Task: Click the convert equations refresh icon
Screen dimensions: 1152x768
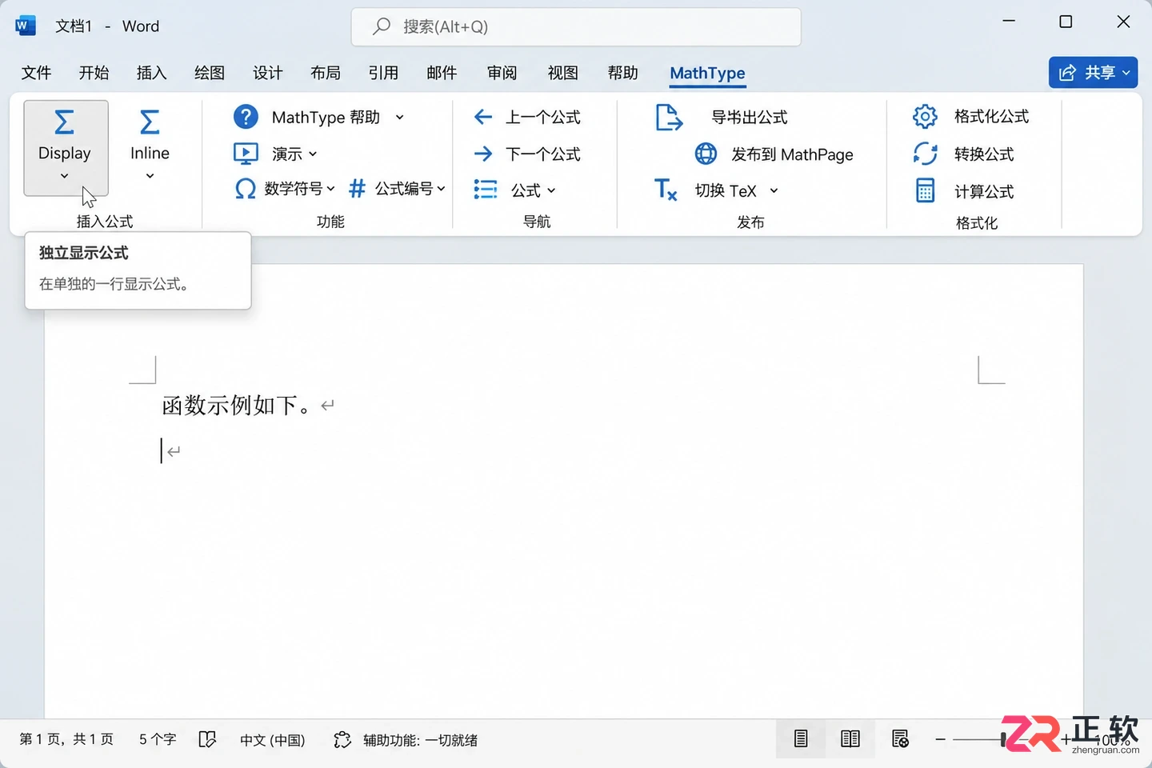Action: tap(925, 153)
